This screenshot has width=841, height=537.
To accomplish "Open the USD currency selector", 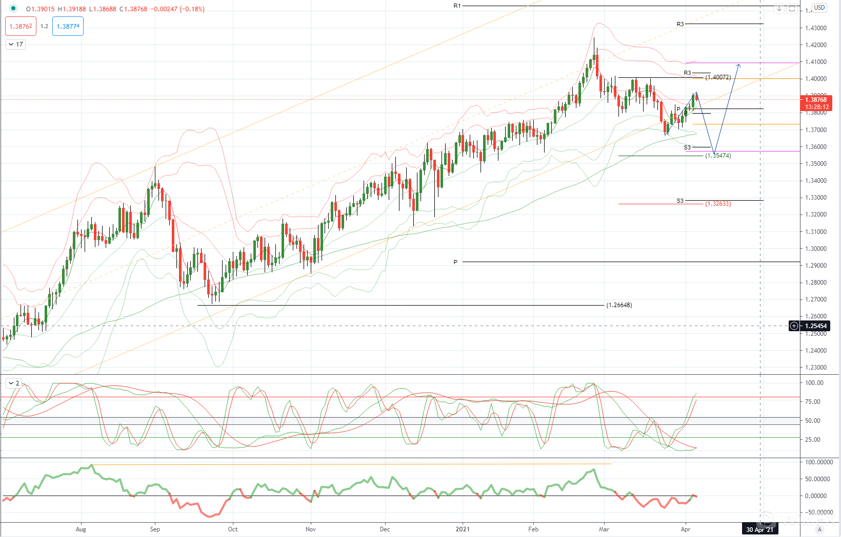I will click(x=819, y=8).
